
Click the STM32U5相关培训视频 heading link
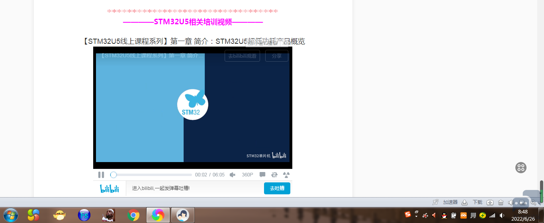click(193, 22)
